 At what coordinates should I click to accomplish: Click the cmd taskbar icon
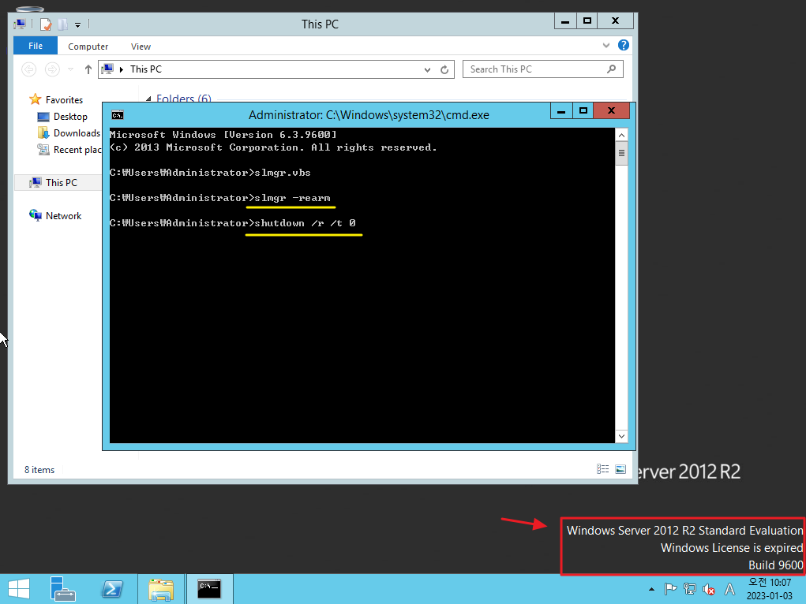click(210, 589)
